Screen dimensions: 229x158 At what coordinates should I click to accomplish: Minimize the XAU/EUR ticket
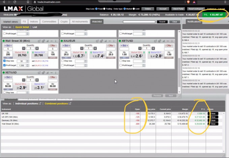(x=110, y=41)
